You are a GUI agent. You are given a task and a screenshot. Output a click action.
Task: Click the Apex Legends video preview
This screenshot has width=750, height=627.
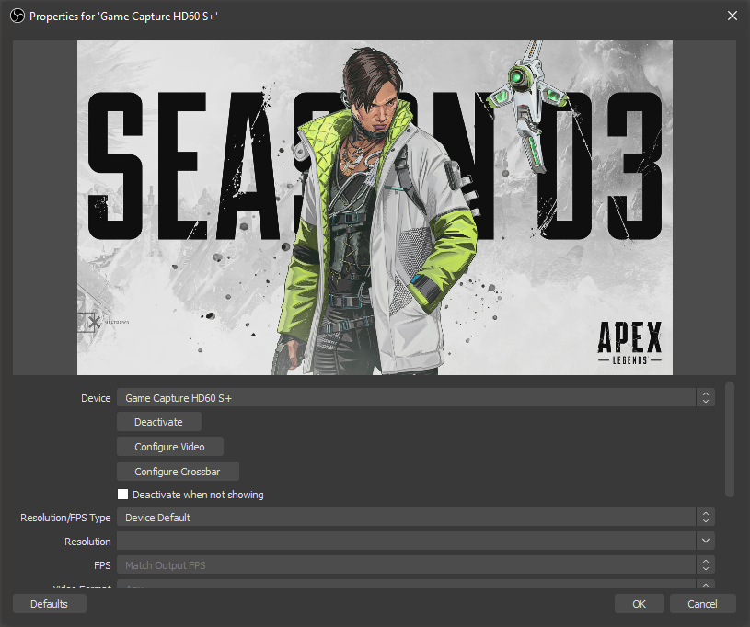click(375, 208)
